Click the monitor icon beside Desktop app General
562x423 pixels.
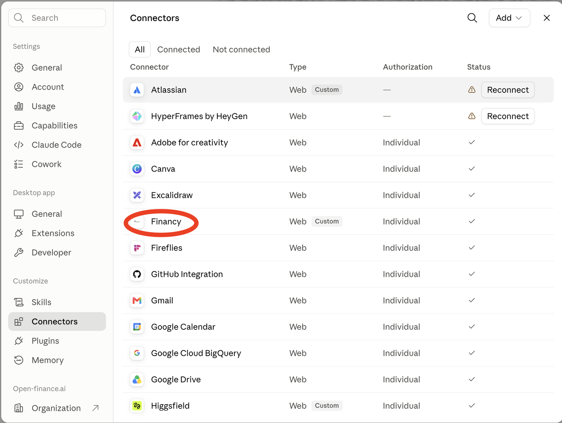[x=19, y=214]
